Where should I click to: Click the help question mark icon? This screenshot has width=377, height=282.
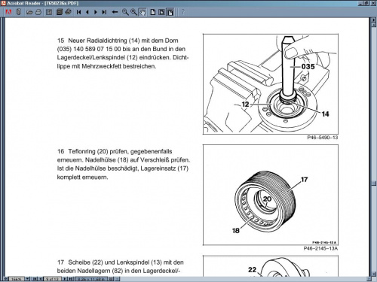[x=183, y=12]
